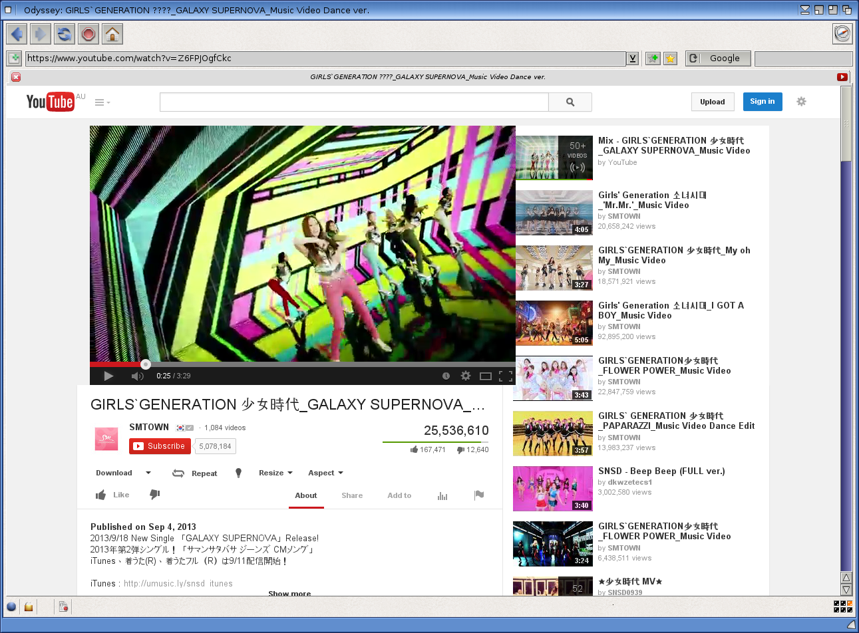The image size is (859, 633).
Task: Switch to the Share tab
Action: pos(352,495)
